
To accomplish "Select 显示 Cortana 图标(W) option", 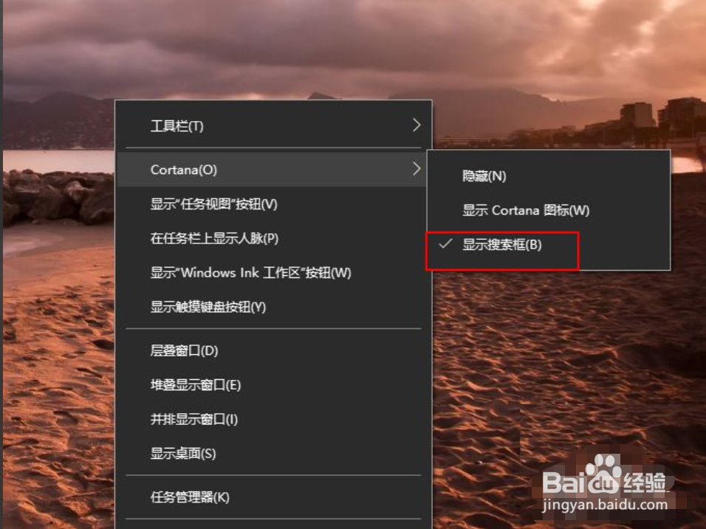I will 549,210.
